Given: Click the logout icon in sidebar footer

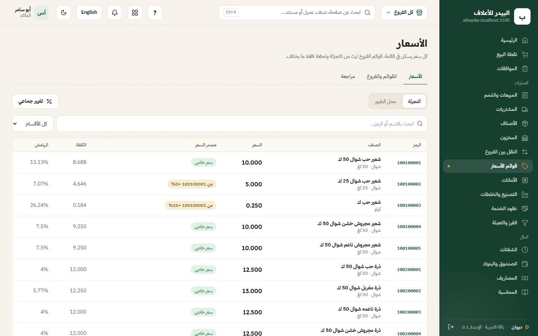Looking at the screenshot, I should (x=451, y=327).
